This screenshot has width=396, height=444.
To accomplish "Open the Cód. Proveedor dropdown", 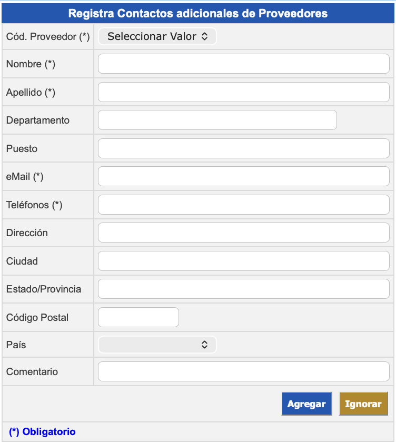I will click(157, 37).
